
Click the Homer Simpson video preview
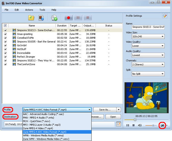147,98
